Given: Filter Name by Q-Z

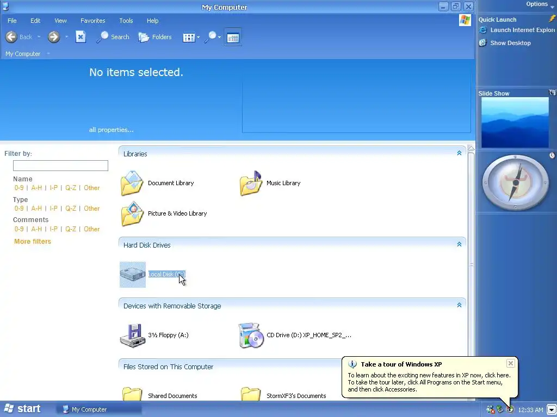Looking at the screenshot, I should (71, 188).
